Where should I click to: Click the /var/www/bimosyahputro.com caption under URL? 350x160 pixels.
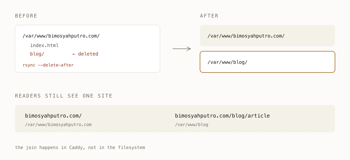(58, 124)
